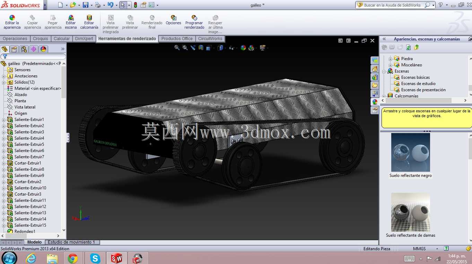Select Escenas de presentación folder
Screen dimensions: 472x264
[423, 90]
